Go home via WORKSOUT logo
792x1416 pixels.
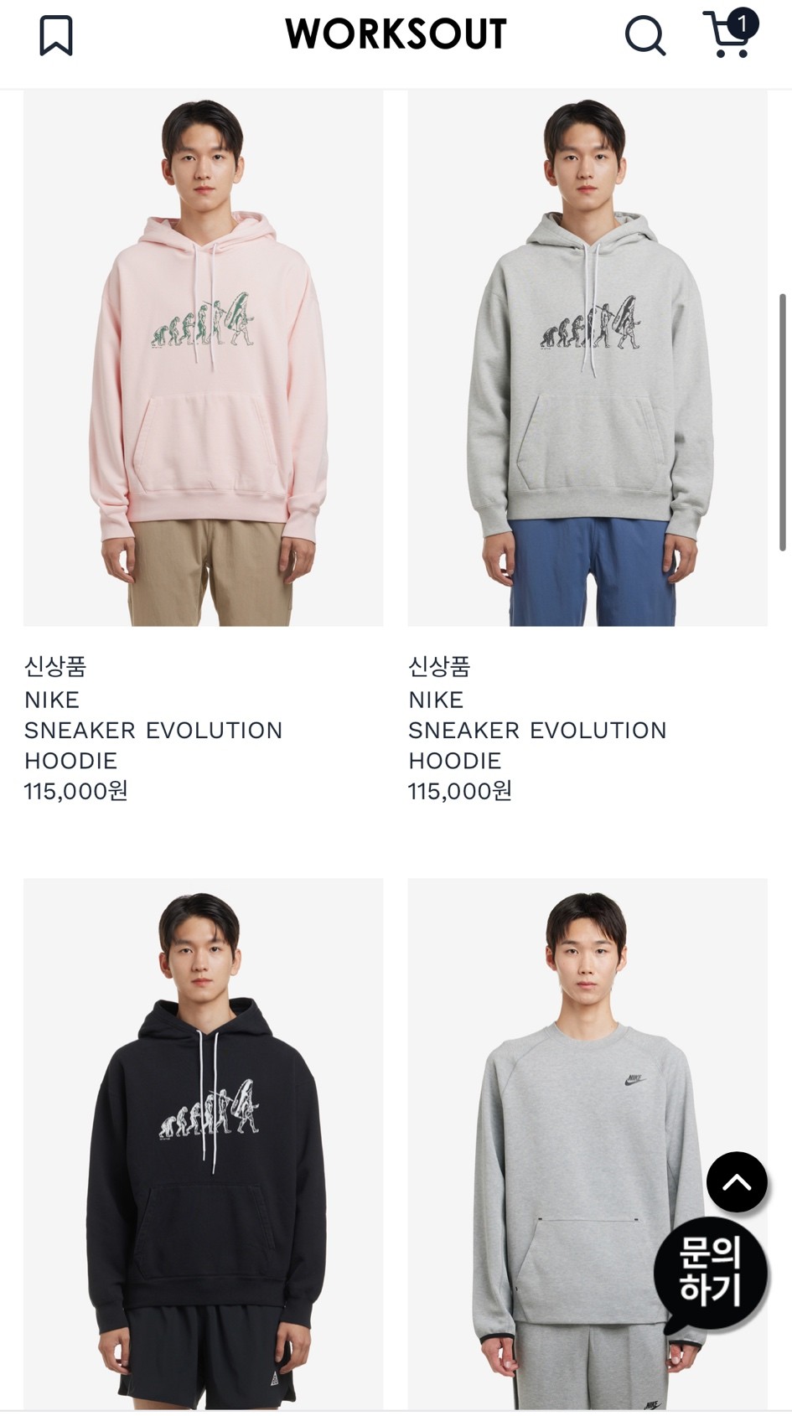[x=396, y=34]
